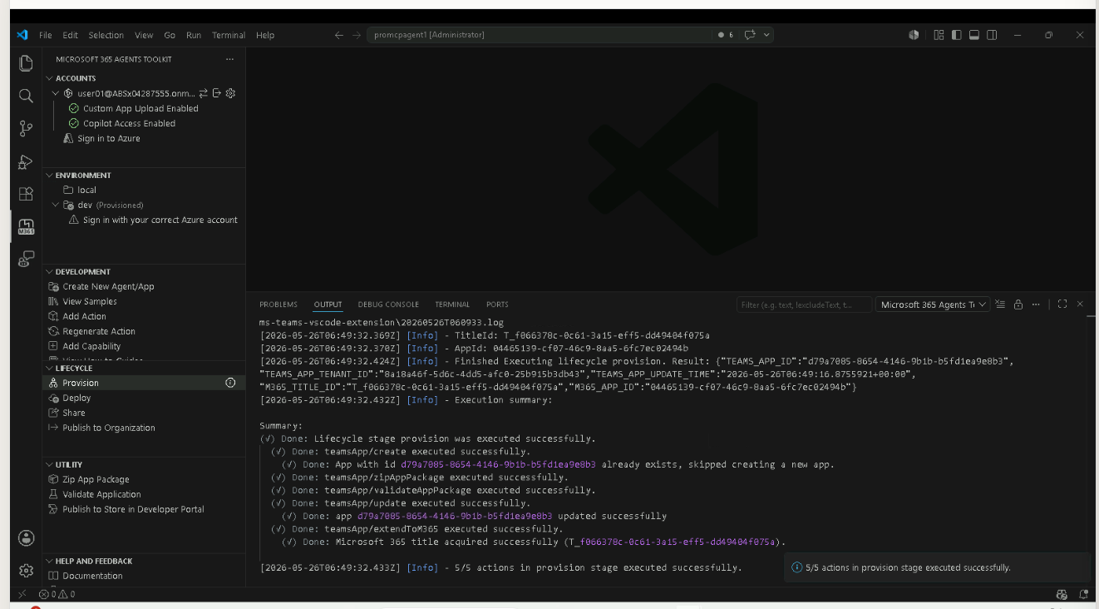Open the Run and Debug view
The image size is (1099, 609).
click(x=26, y=161)
